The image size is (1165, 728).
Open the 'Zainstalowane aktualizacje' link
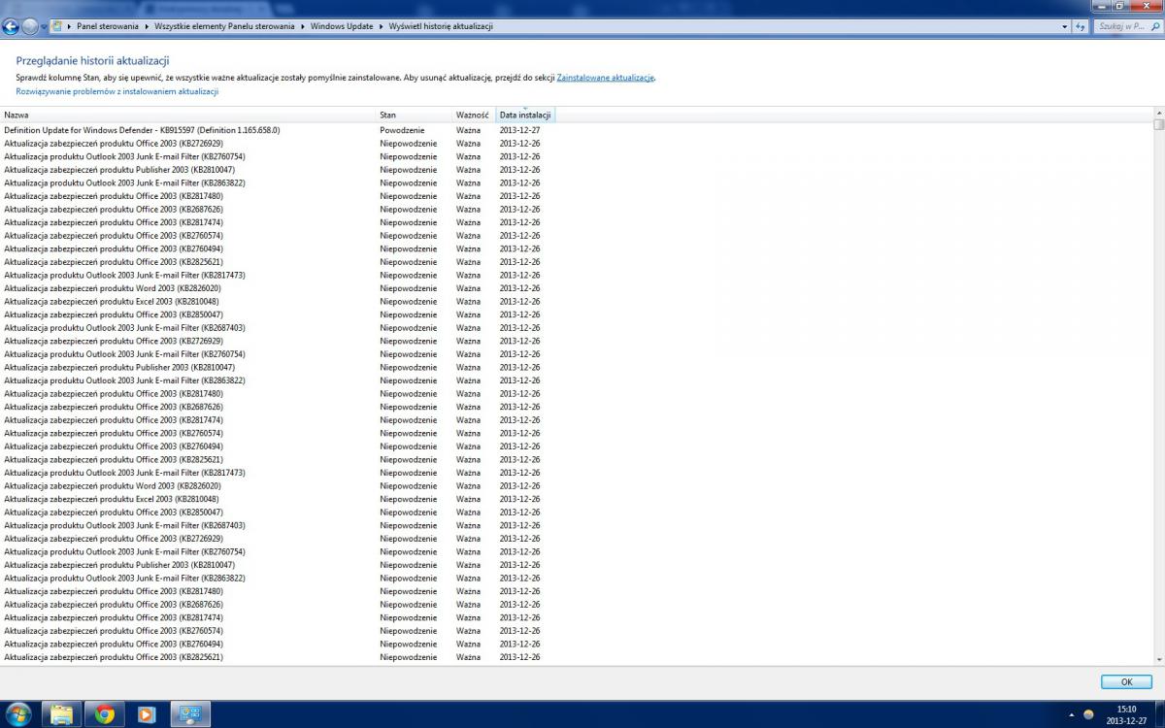[606, 77]
